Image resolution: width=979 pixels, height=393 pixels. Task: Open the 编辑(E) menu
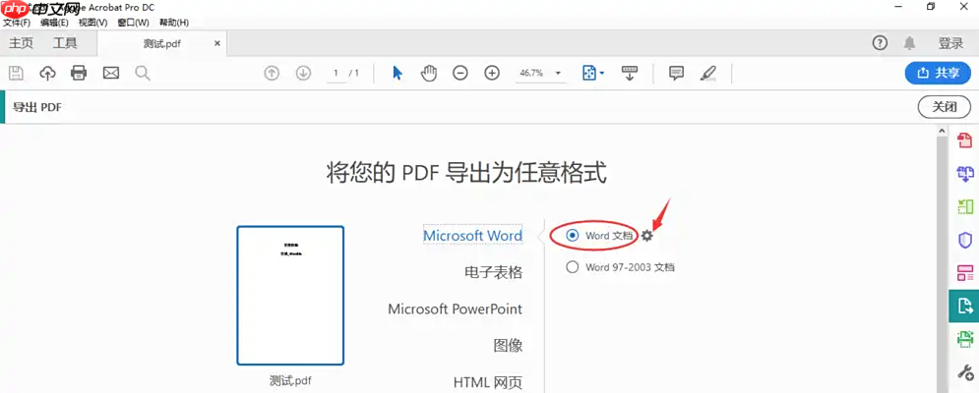54,23
